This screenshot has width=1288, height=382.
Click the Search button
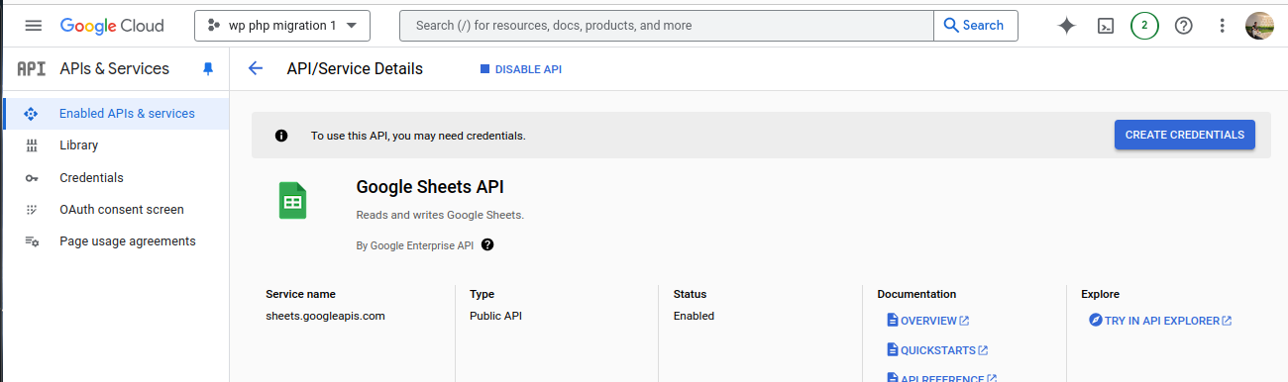click(975, 26)
